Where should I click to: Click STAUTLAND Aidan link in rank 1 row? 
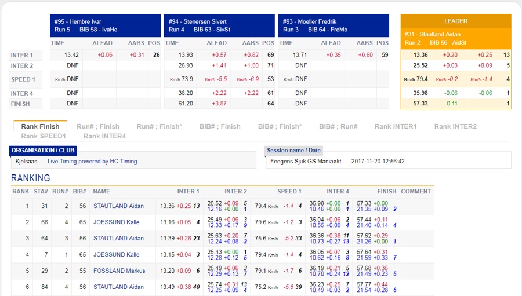click(118, 206)
